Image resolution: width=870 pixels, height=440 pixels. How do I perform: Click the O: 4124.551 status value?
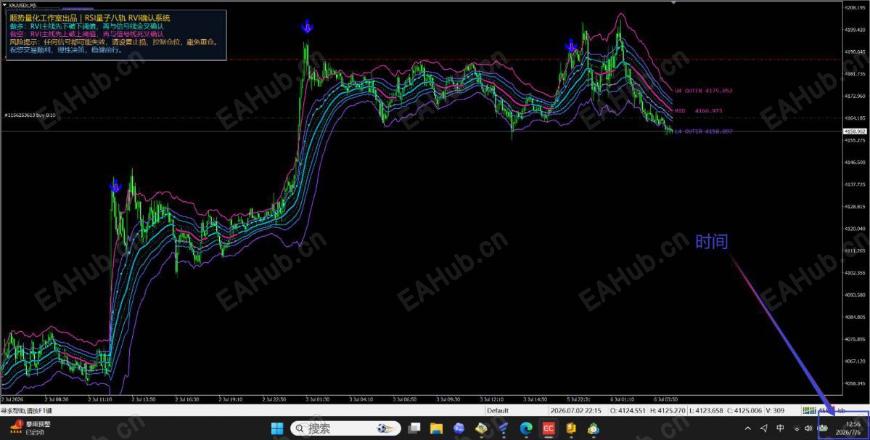pos(628,411)
